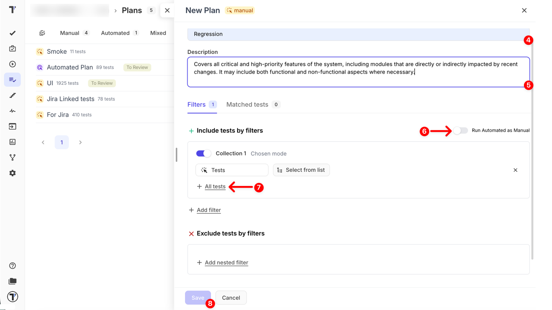The height and width of the screenshot is (310, 552).
Task: Open the Runs play icon in sidebar
Action: coord(13,64)
